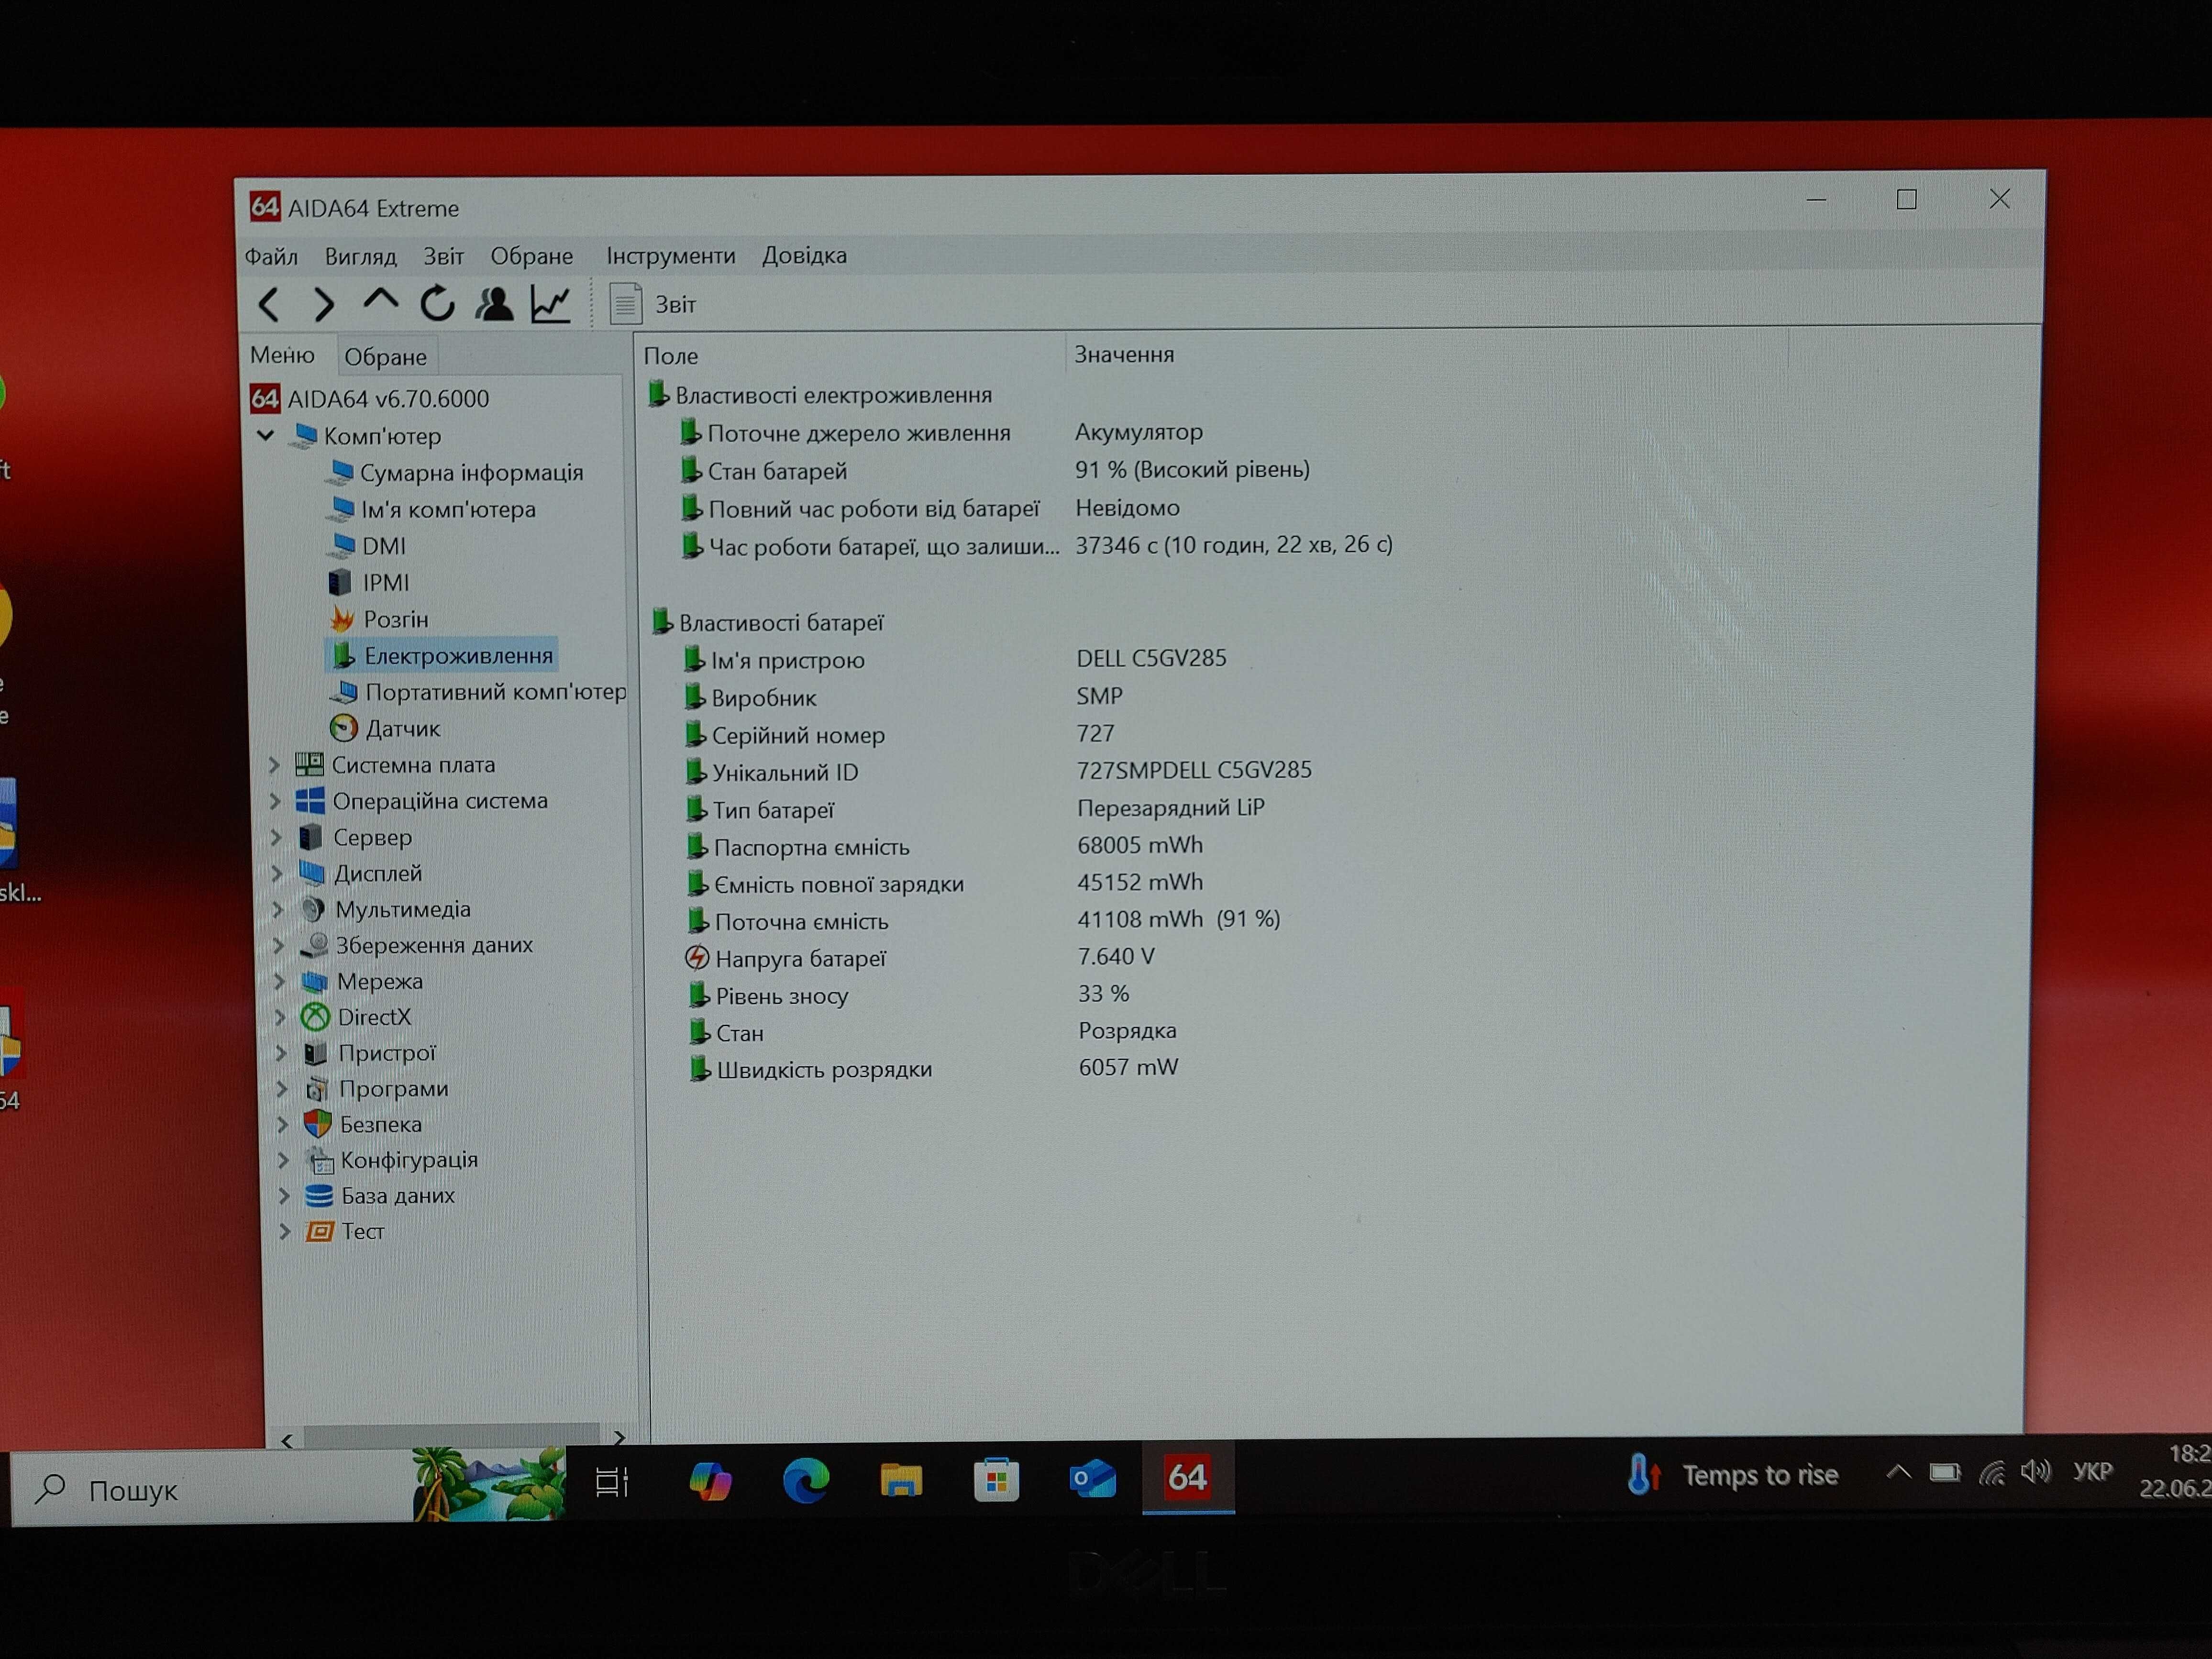Select the Паспортна ємність row

pyautogui.click(x=945, y=846)
